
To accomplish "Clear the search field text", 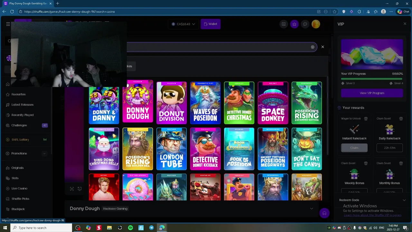I will point(313,47).
